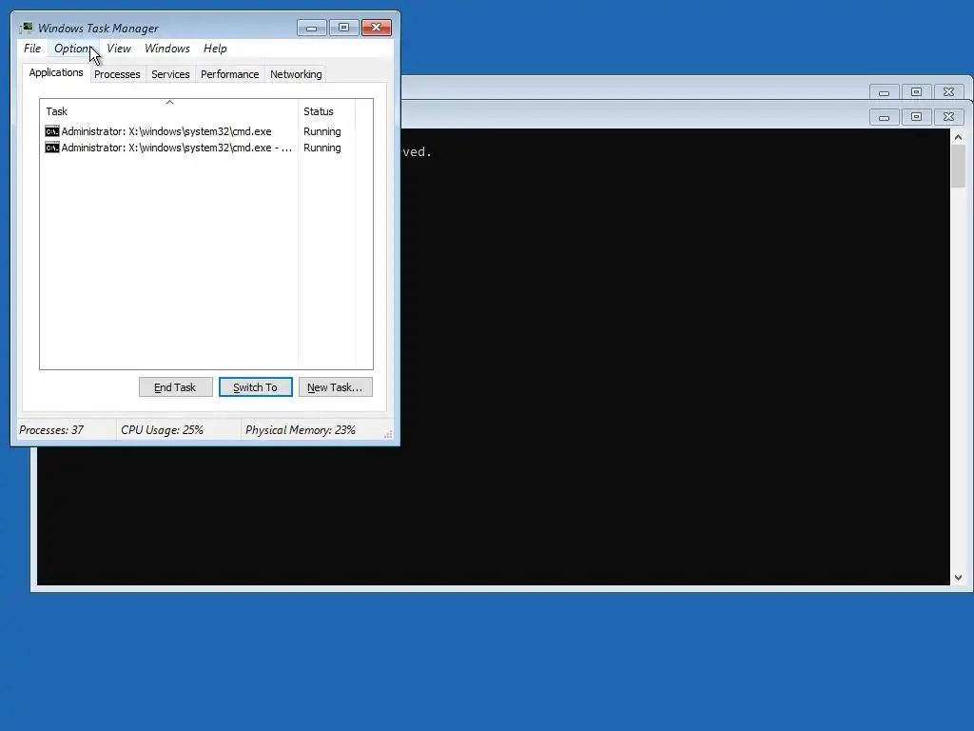Click the command prompt scrollbar thumb

click(x=958, y=166)
